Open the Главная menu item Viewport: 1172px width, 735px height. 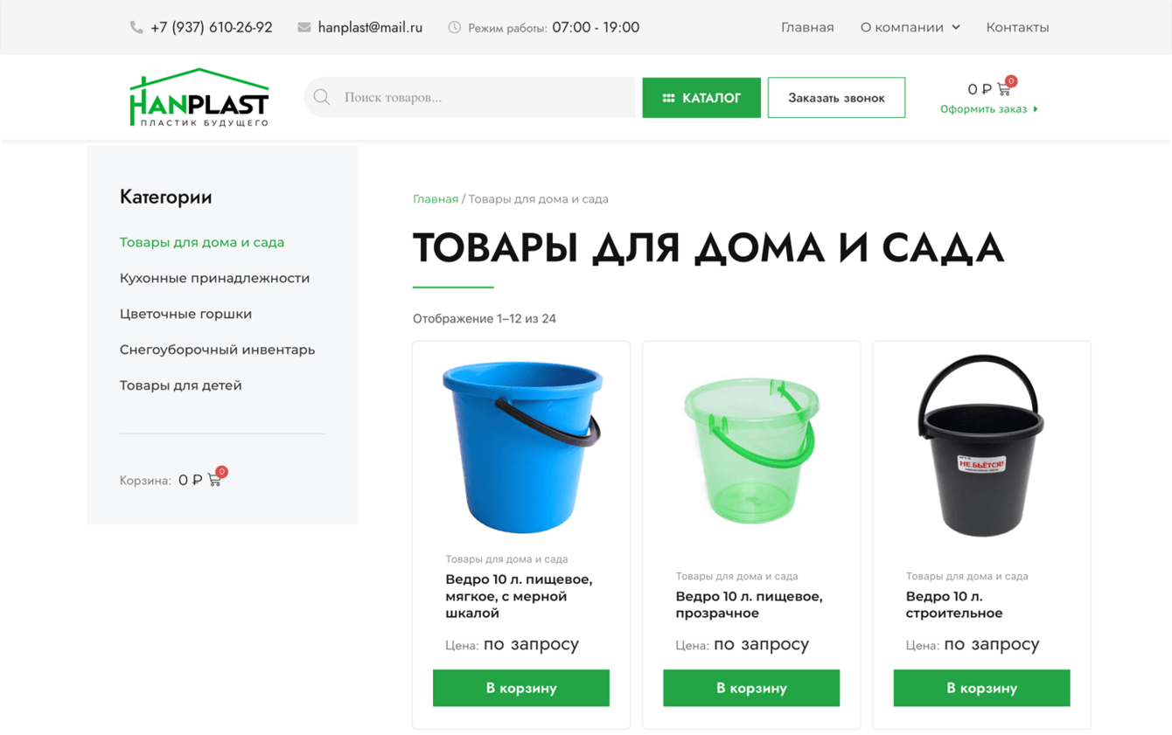(x=807, y=27)
